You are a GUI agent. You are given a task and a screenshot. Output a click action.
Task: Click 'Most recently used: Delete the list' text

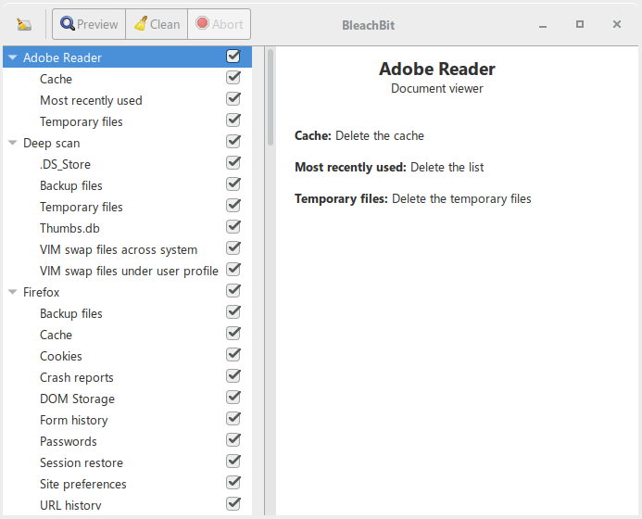[389, 167]
